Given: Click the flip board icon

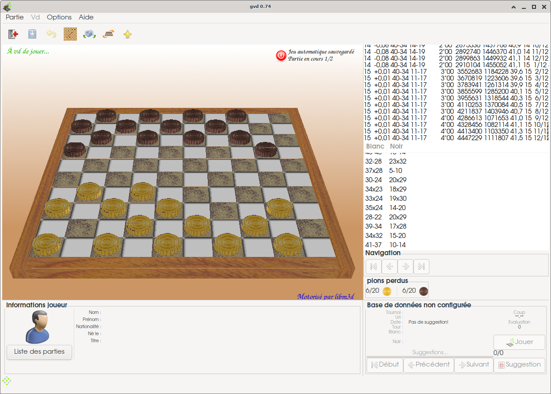Looking at the screenshot, I should click(109, 34).
